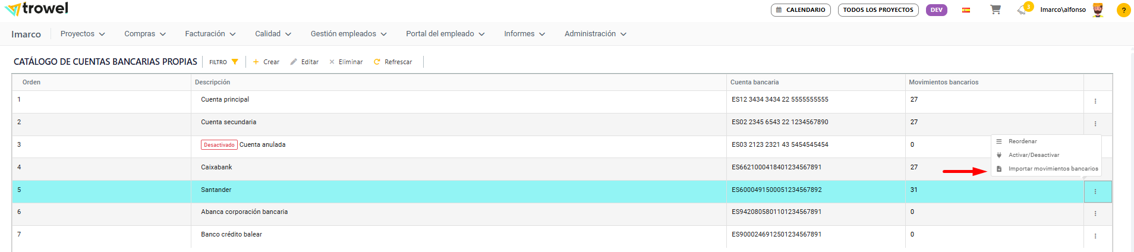
Task: Open the shopping cart icon
Action: 995,10
